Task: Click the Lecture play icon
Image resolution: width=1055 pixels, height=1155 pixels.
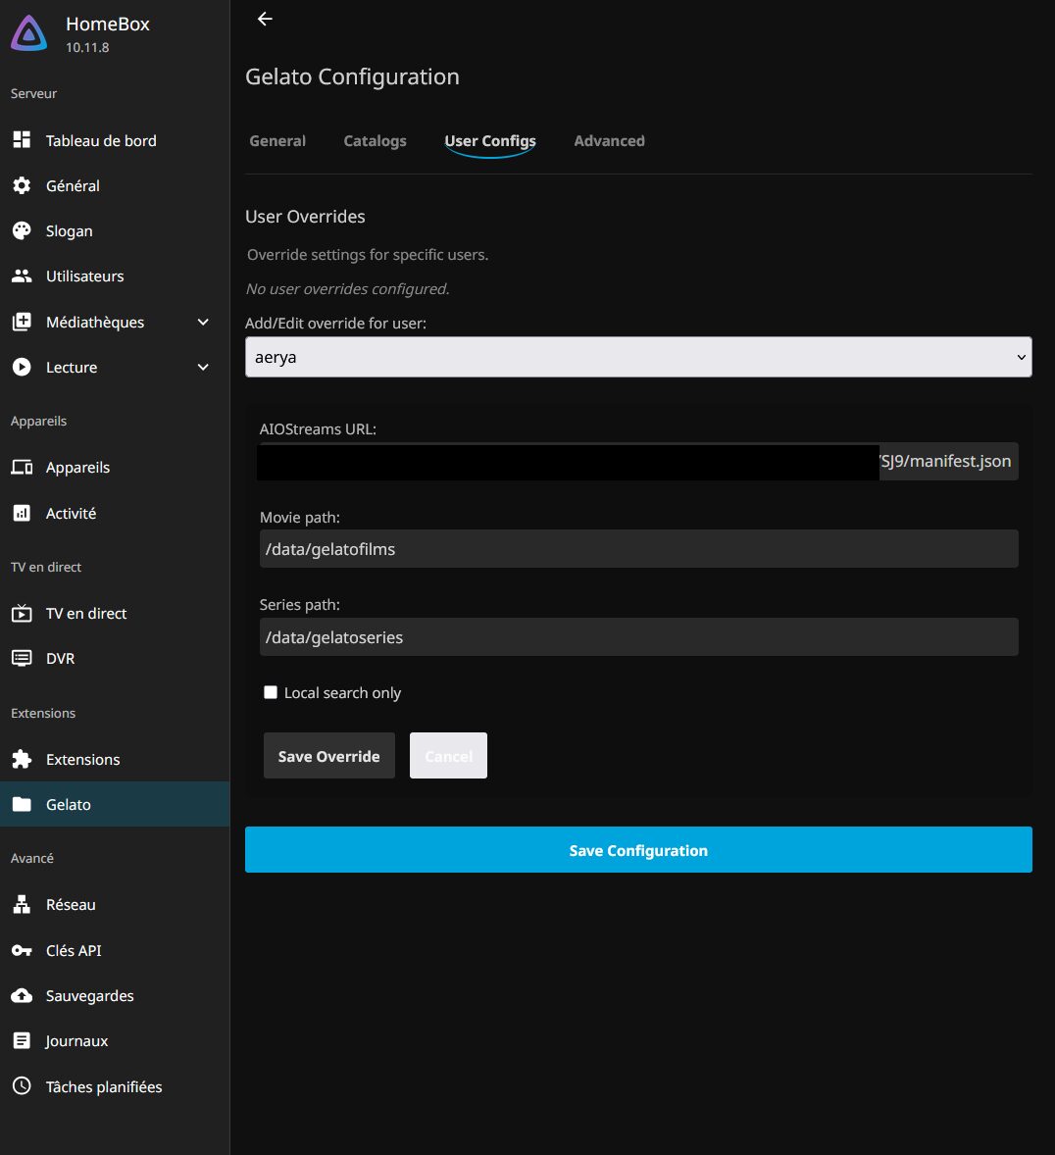Action: pyautogui.click(x=23, y=367)
